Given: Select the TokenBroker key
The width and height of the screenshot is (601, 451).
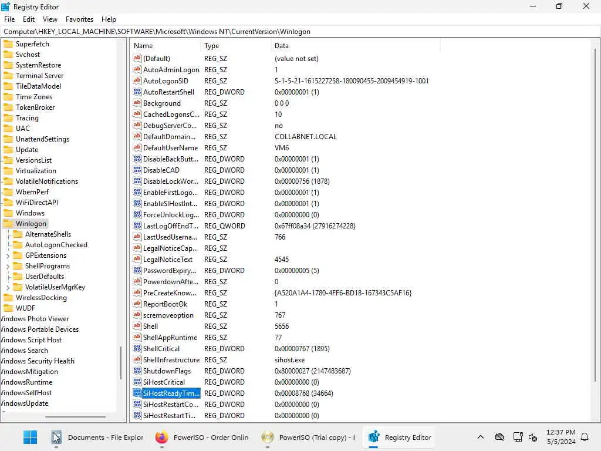Looking at the screenshot, I should pyautogui.click(x=35, y=107).
